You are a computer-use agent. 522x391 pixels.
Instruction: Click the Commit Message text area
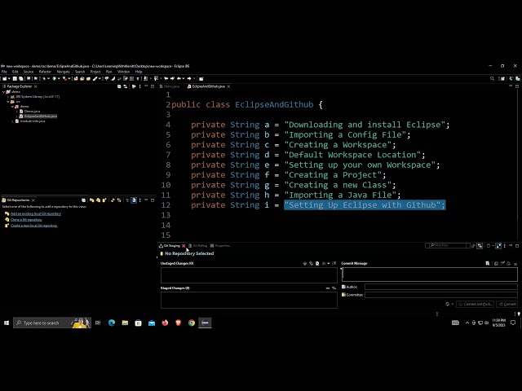[x=430, y=275]
